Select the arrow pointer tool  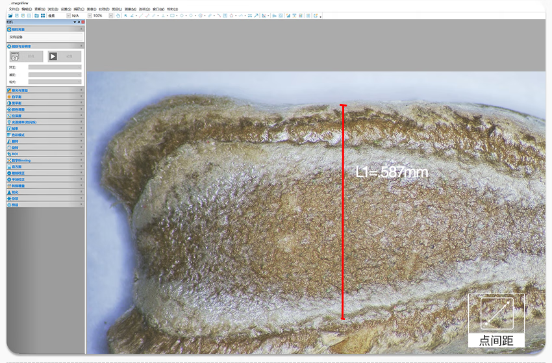click(x=125, y=16)
